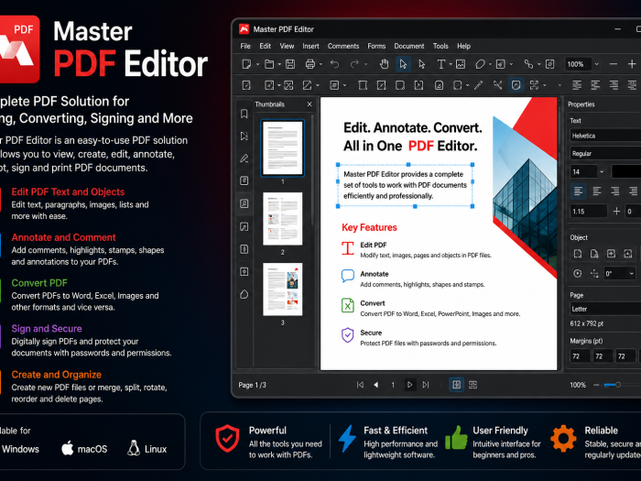Click the scissors icon in second toolbar

497,85
